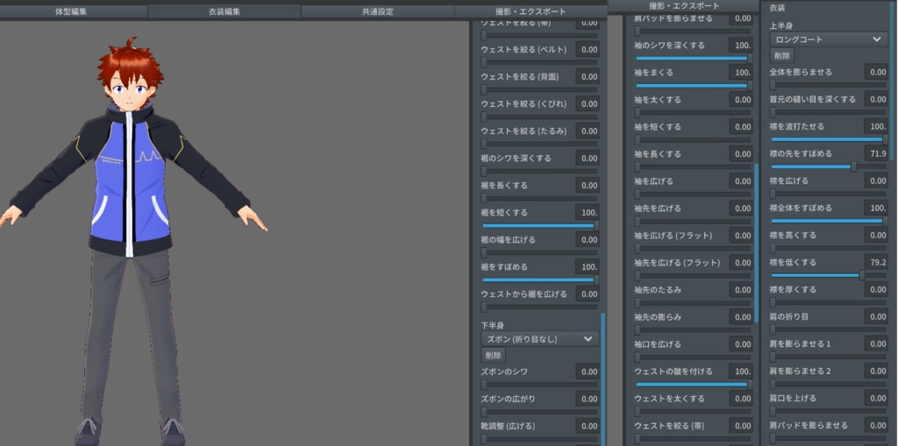Click the 裾を長くする value field
The width and height of the screenshot is (898, 446).
click(588, 186)
